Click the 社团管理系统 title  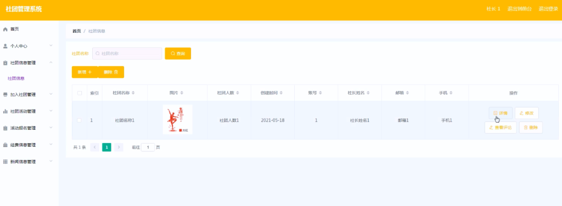pyautogui.click(x=24, y=9)
